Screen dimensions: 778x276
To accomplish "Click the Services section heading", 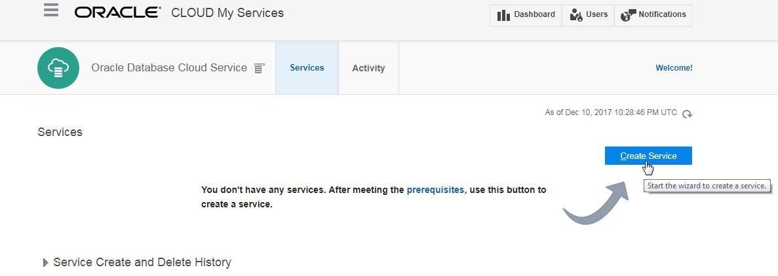I will point(60,132).
